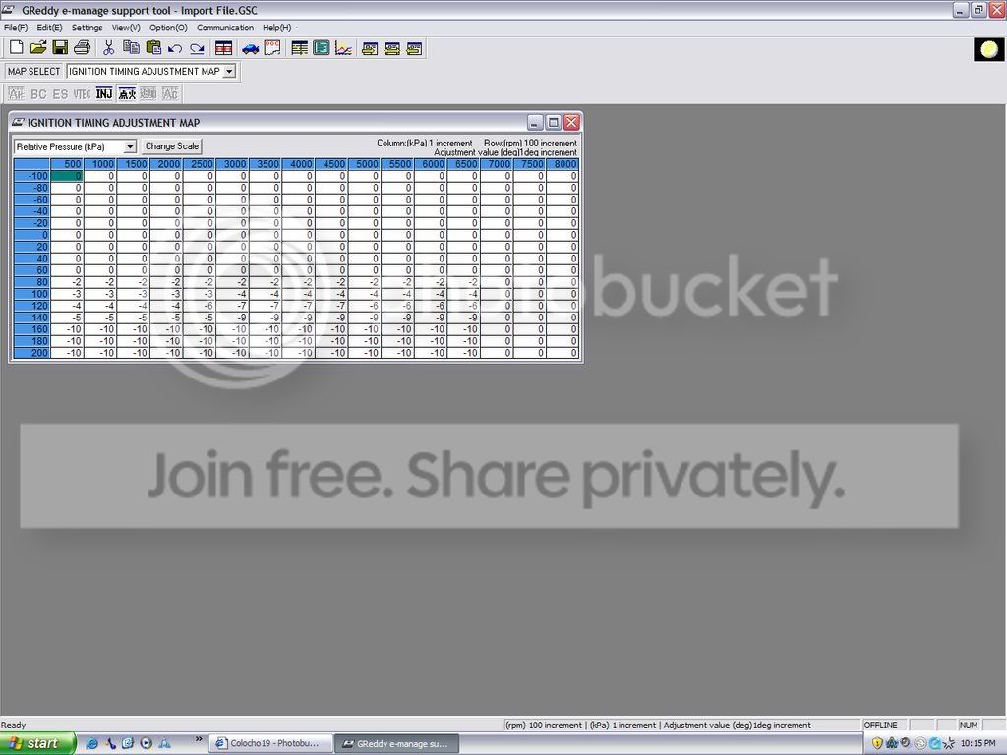Click the Change Scale button
This screenshot has width=1007, height=755.
point(172,146)
